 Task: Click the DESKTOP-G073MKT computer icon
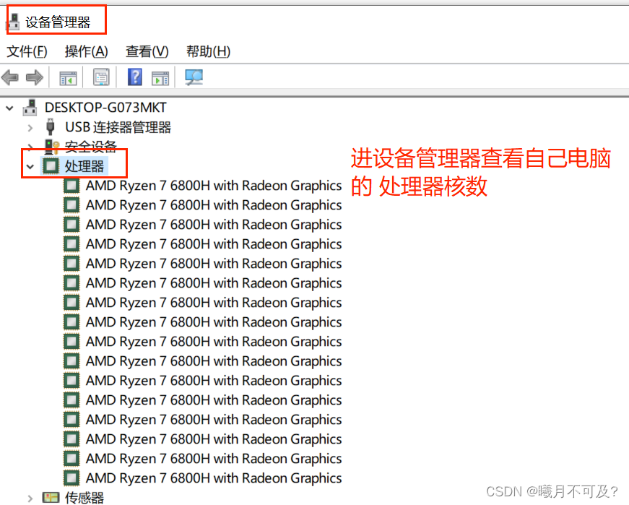[x=30, y=108]
